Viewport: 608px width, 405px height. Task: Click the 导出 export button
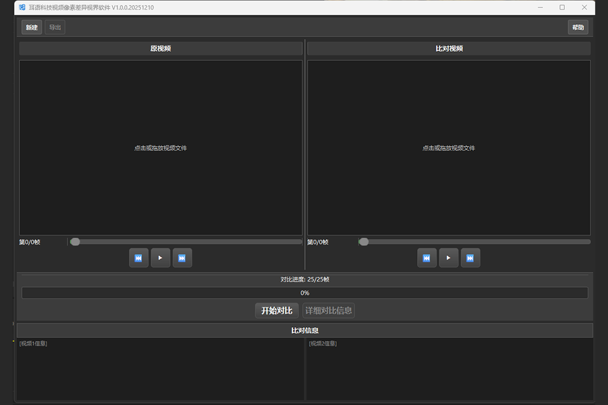(x=55, y=27)
